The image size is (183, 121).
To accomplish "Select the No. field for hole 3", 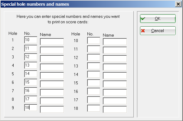I will coord(31,57).
